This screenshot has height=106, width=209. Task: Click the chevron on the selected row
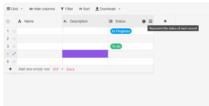tap(8, 54)
